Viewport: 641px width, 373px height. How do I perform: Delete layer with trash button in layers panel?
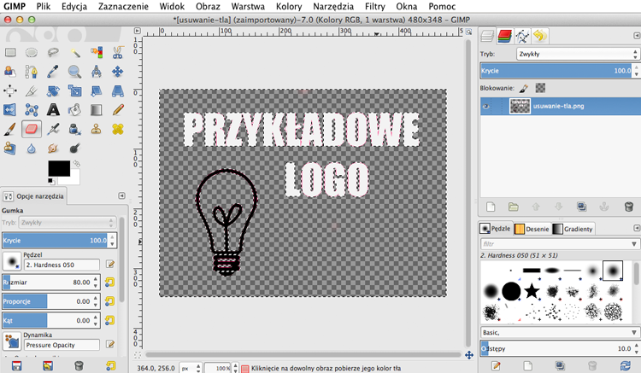point(629,207)
